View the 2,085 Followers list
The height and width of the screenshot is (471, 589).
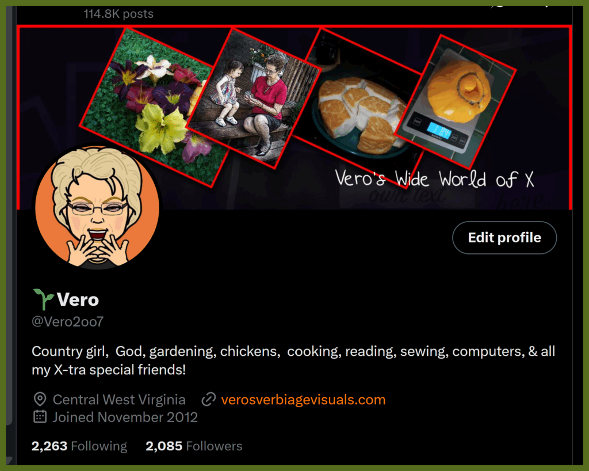click(x=194, y=446)
